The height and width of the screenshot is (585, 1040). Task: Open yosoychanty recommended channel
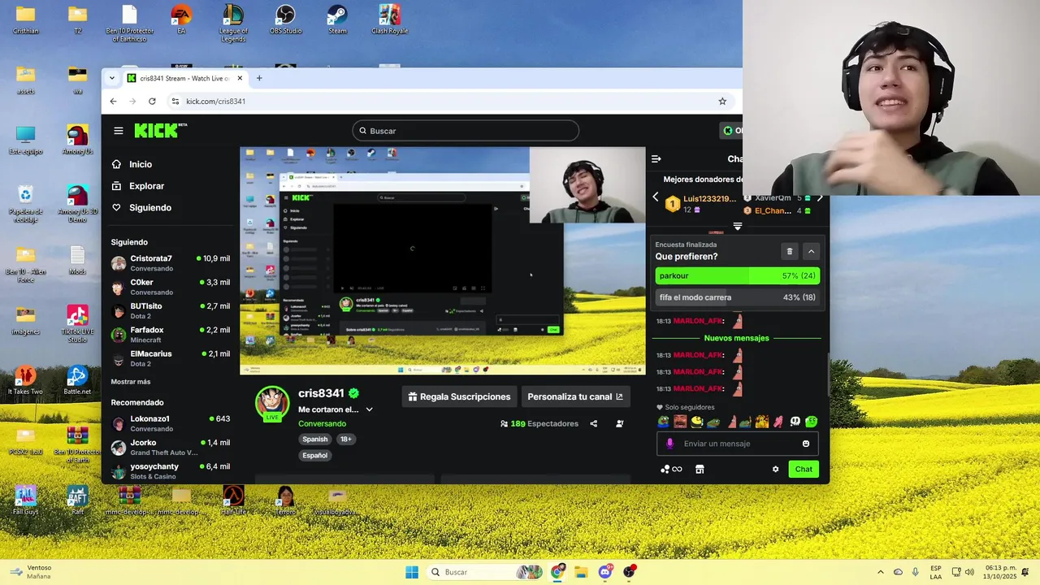pos(171,471)
